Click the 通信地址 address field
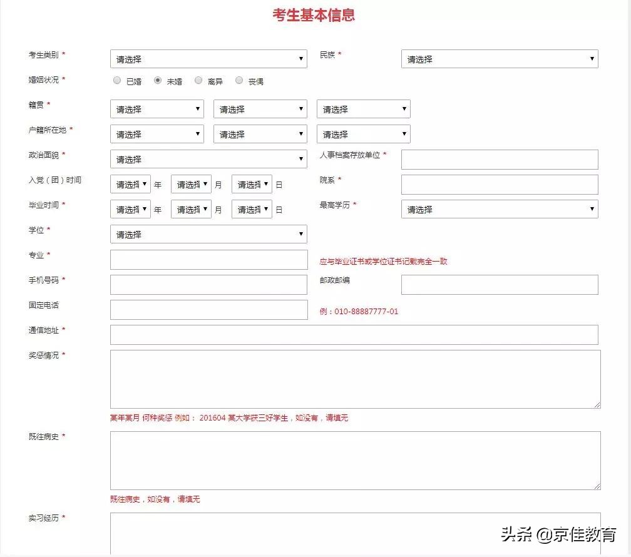631x557 pixels. (x=355, y=334)
